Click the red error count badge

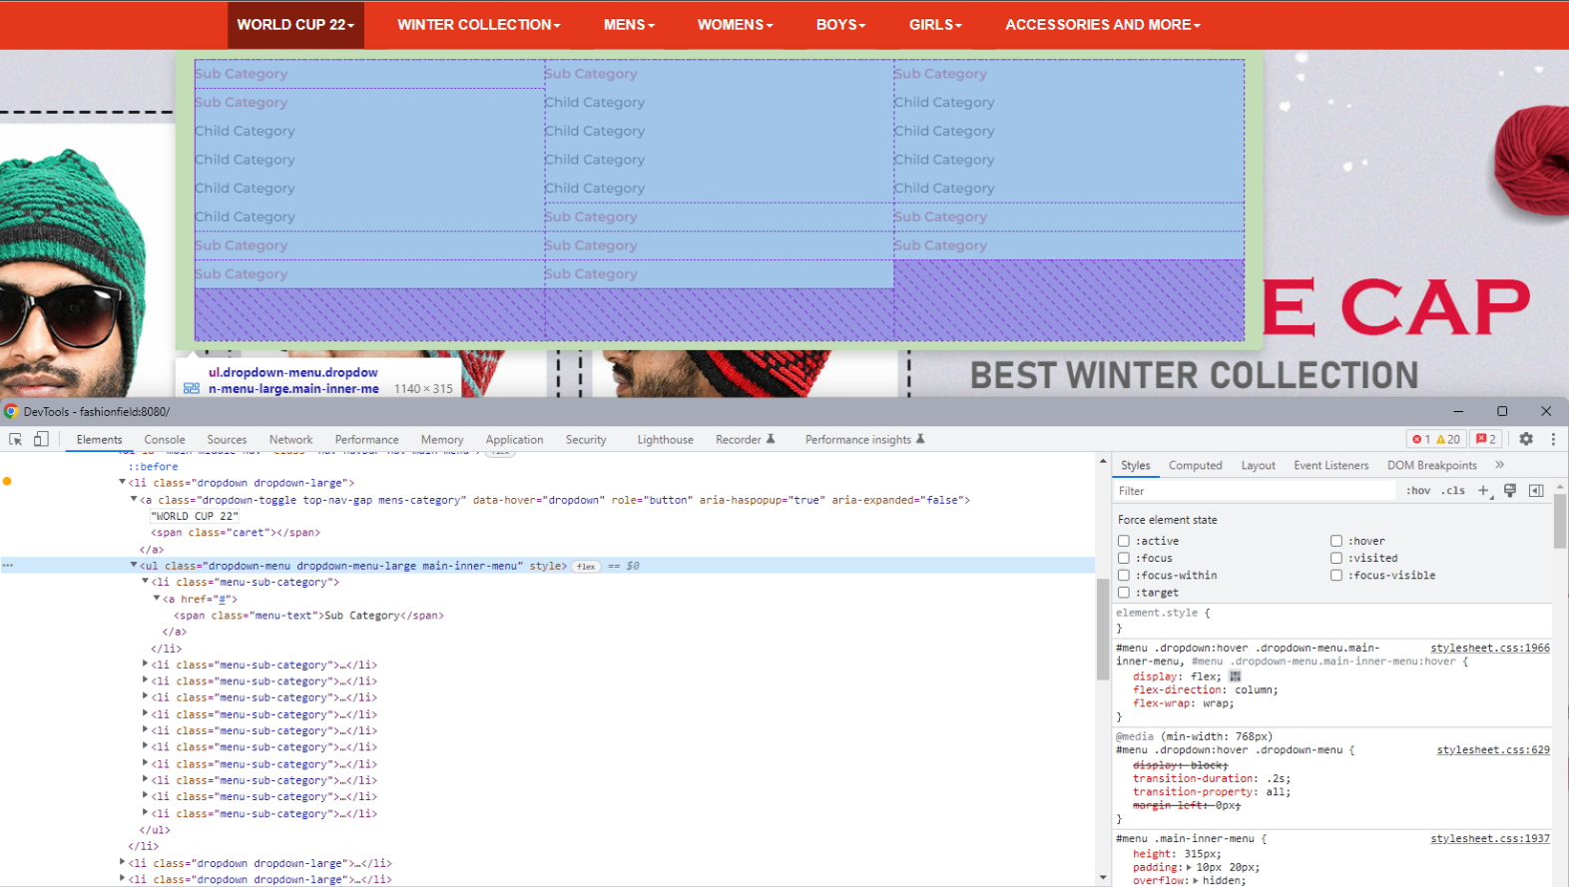(1421, 439)
